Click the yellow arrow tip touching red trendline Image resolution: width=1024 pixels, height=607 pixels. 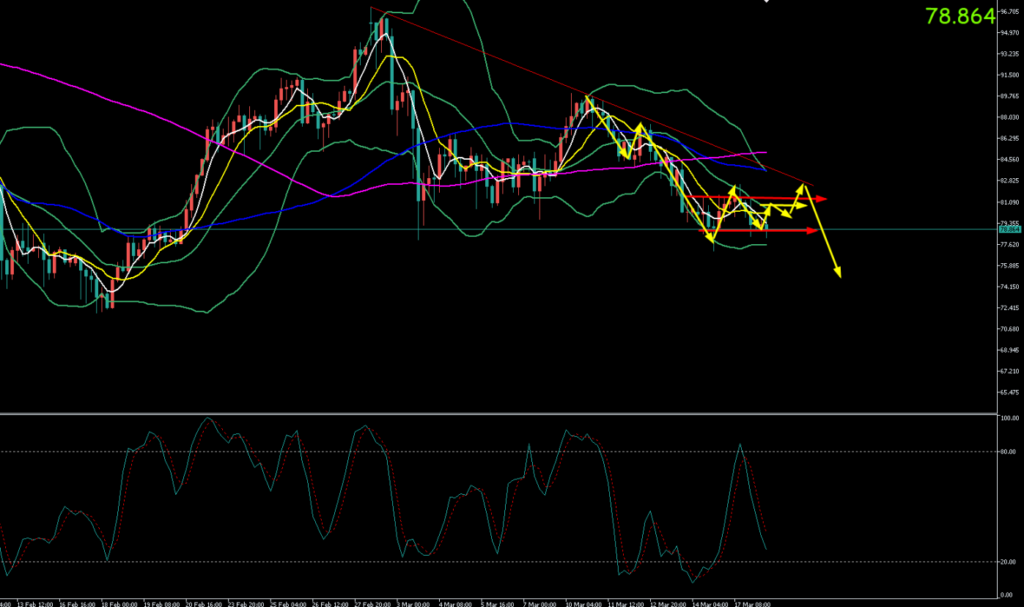[x=805, y=186]
